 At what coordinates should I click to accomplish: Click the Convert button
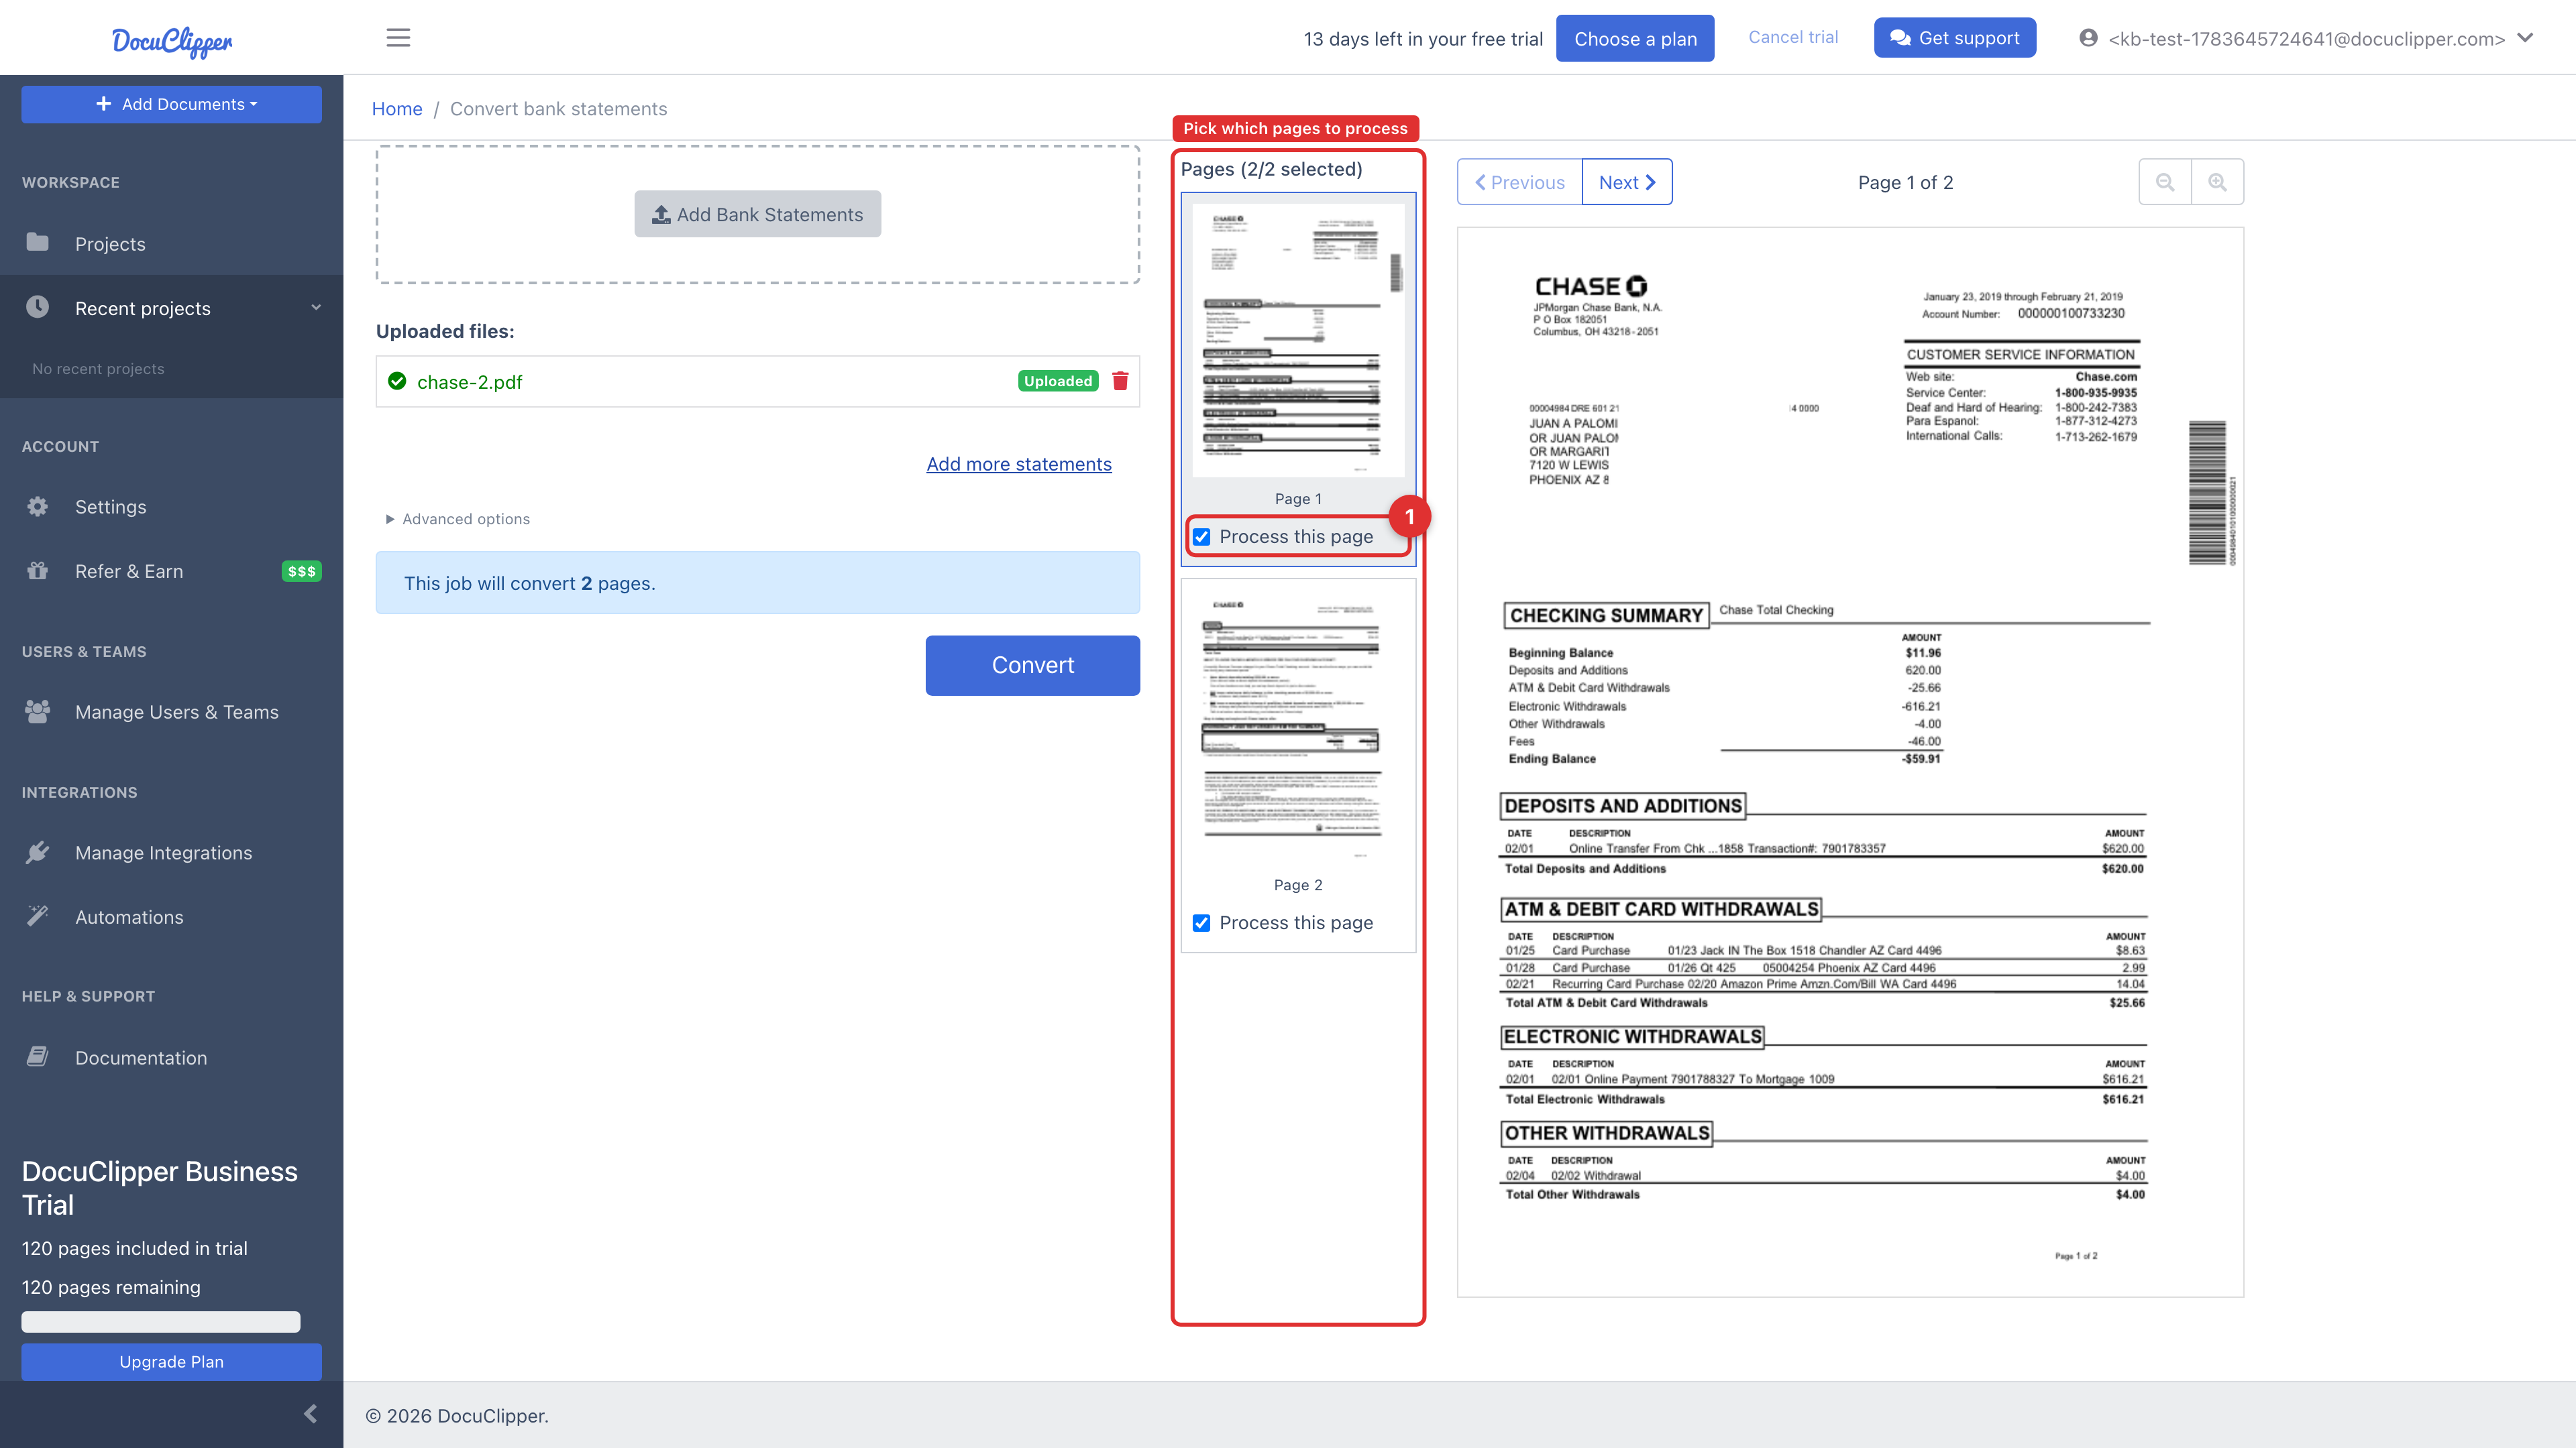[x=1032, y=666]
